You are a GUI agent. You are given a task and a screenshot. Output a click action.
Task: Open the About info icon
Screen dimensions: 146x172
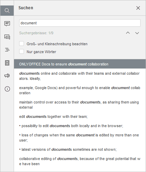click(7, 89)
